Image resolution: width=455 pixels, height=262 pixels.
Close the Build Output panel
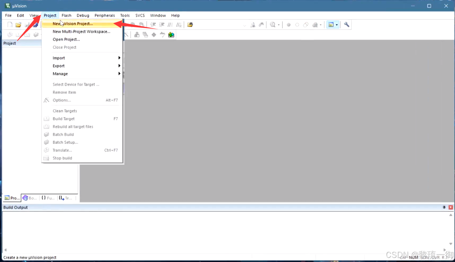coord(451,207)
